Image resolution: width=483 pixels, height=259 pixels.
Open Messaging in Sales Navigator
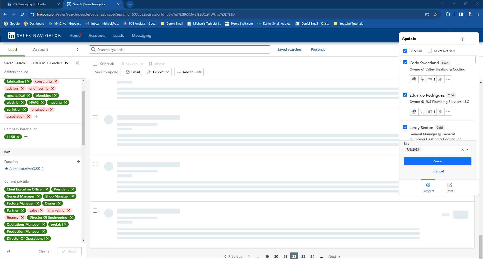click(142, 36)
